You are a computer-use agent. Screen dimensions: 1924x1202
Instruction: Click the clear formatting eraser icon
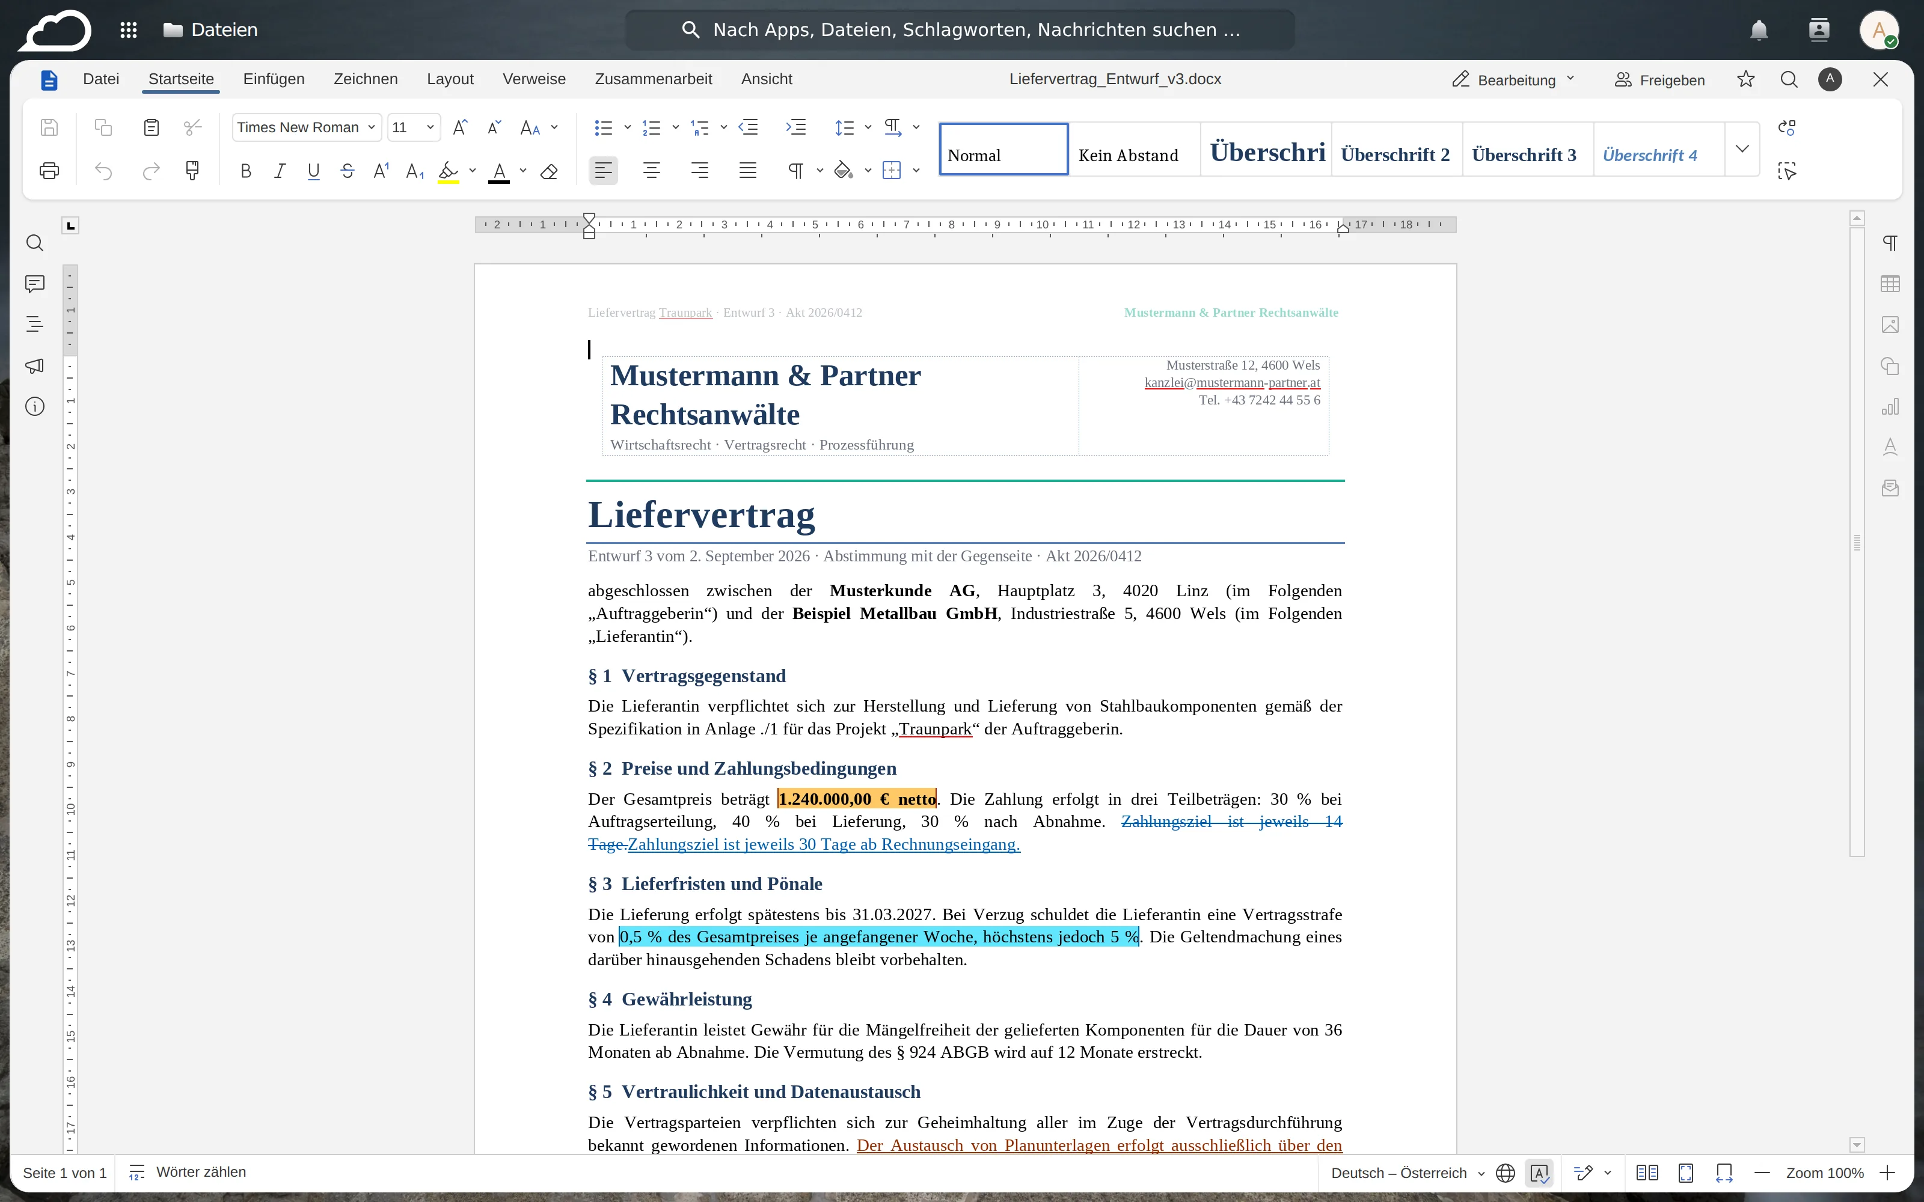[548, 171]
